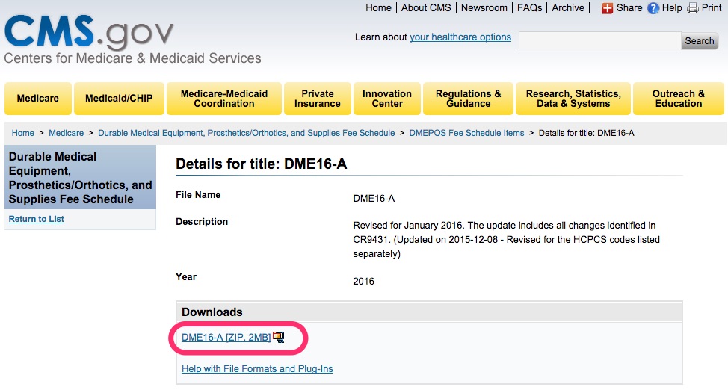Viewport: 728px width, 390px height.
Task: Click the description text mentioning CR9431
Action: tap(506, 240)
